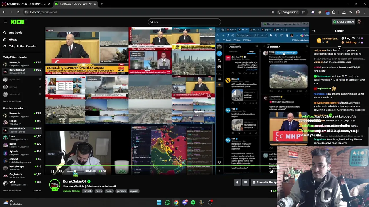This screenshot has height=207, width=369.
Task: Reload the page
Action: [x=18, y=12]
